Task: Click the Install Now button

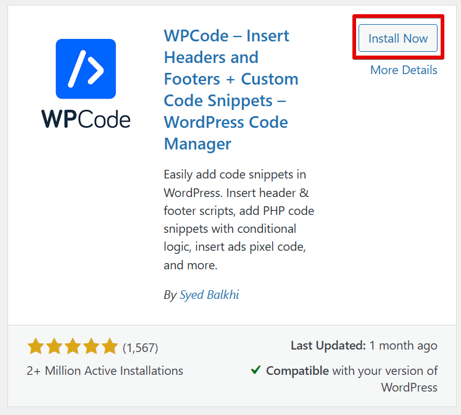Action: click(398, 38)
